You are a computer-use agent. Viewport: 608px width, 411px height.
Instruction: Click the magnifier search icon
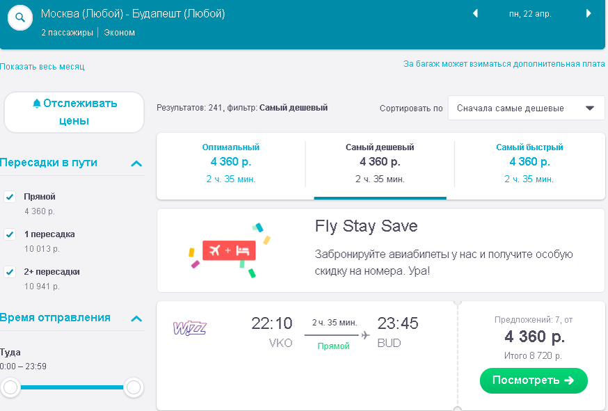(20, 18)
